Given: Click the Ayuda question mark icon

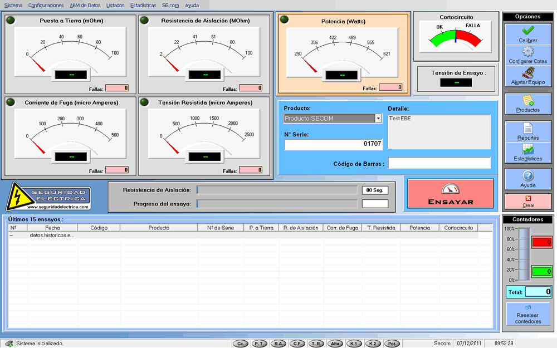Looking at the screenshot, I should click(528, 176).
